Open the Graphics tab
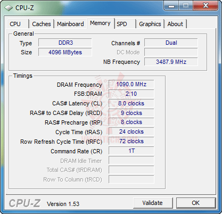Image resolution: width=222 pixels, height=214 pixels. [x=150, y=24]
